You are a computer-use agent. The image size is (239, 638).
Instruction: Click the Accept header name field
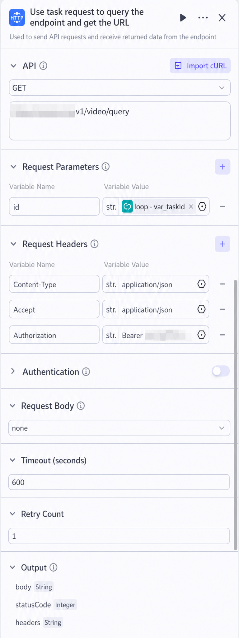click(54, 309)
